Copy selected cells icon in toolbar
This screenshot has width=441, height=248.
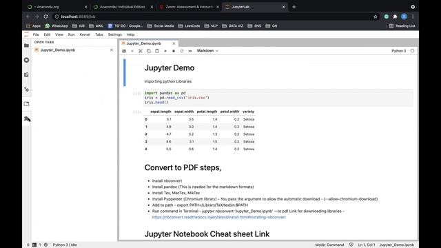(149, 51)
